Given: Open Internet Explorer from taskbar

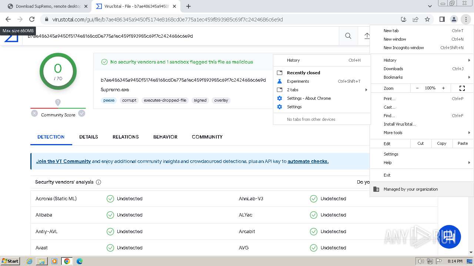Looking at the screenshot, I should [30, 261].
